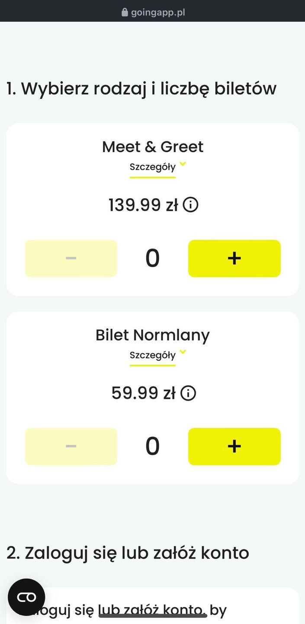Image resolution: width=305 pixels, height=624 pixels.
Task: Expand yellow chevron under Bilet Normlany
Action: coord(183,352)
